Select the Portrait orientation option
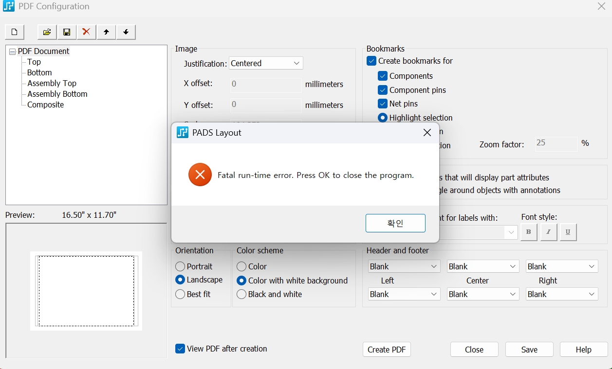 click(x=180, y=266)
